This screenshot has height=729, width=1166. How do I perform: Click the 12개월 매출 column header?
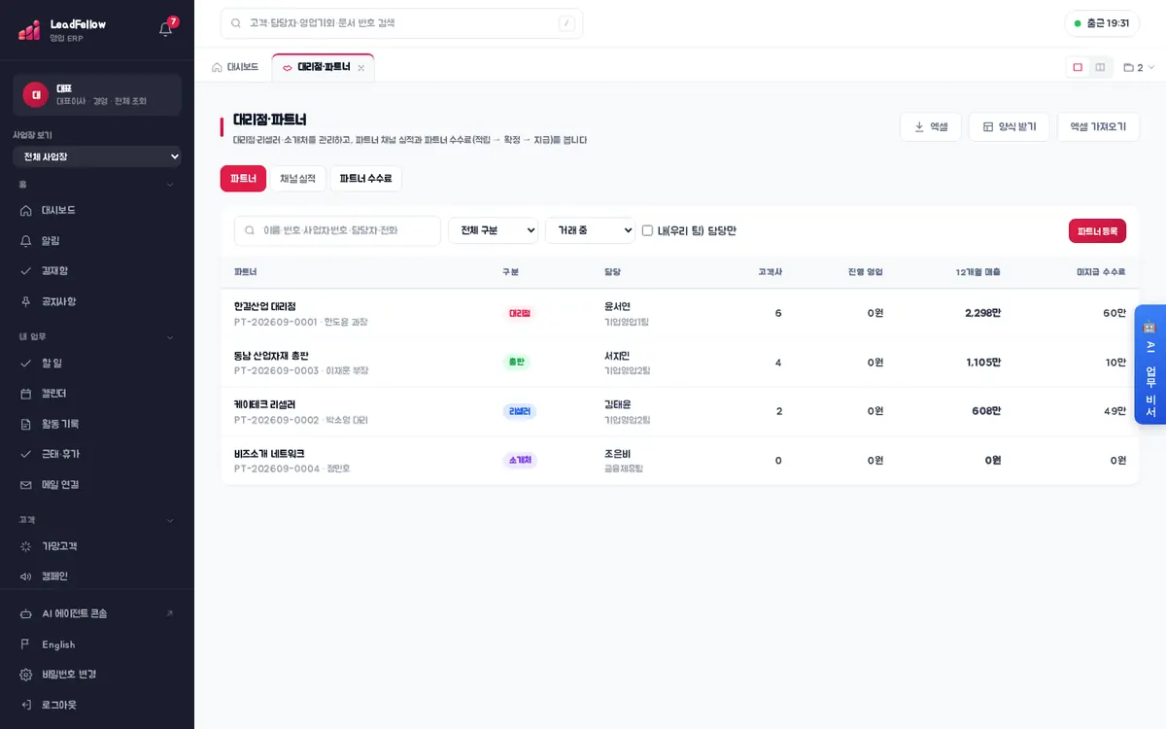click(x=977, y=272)
